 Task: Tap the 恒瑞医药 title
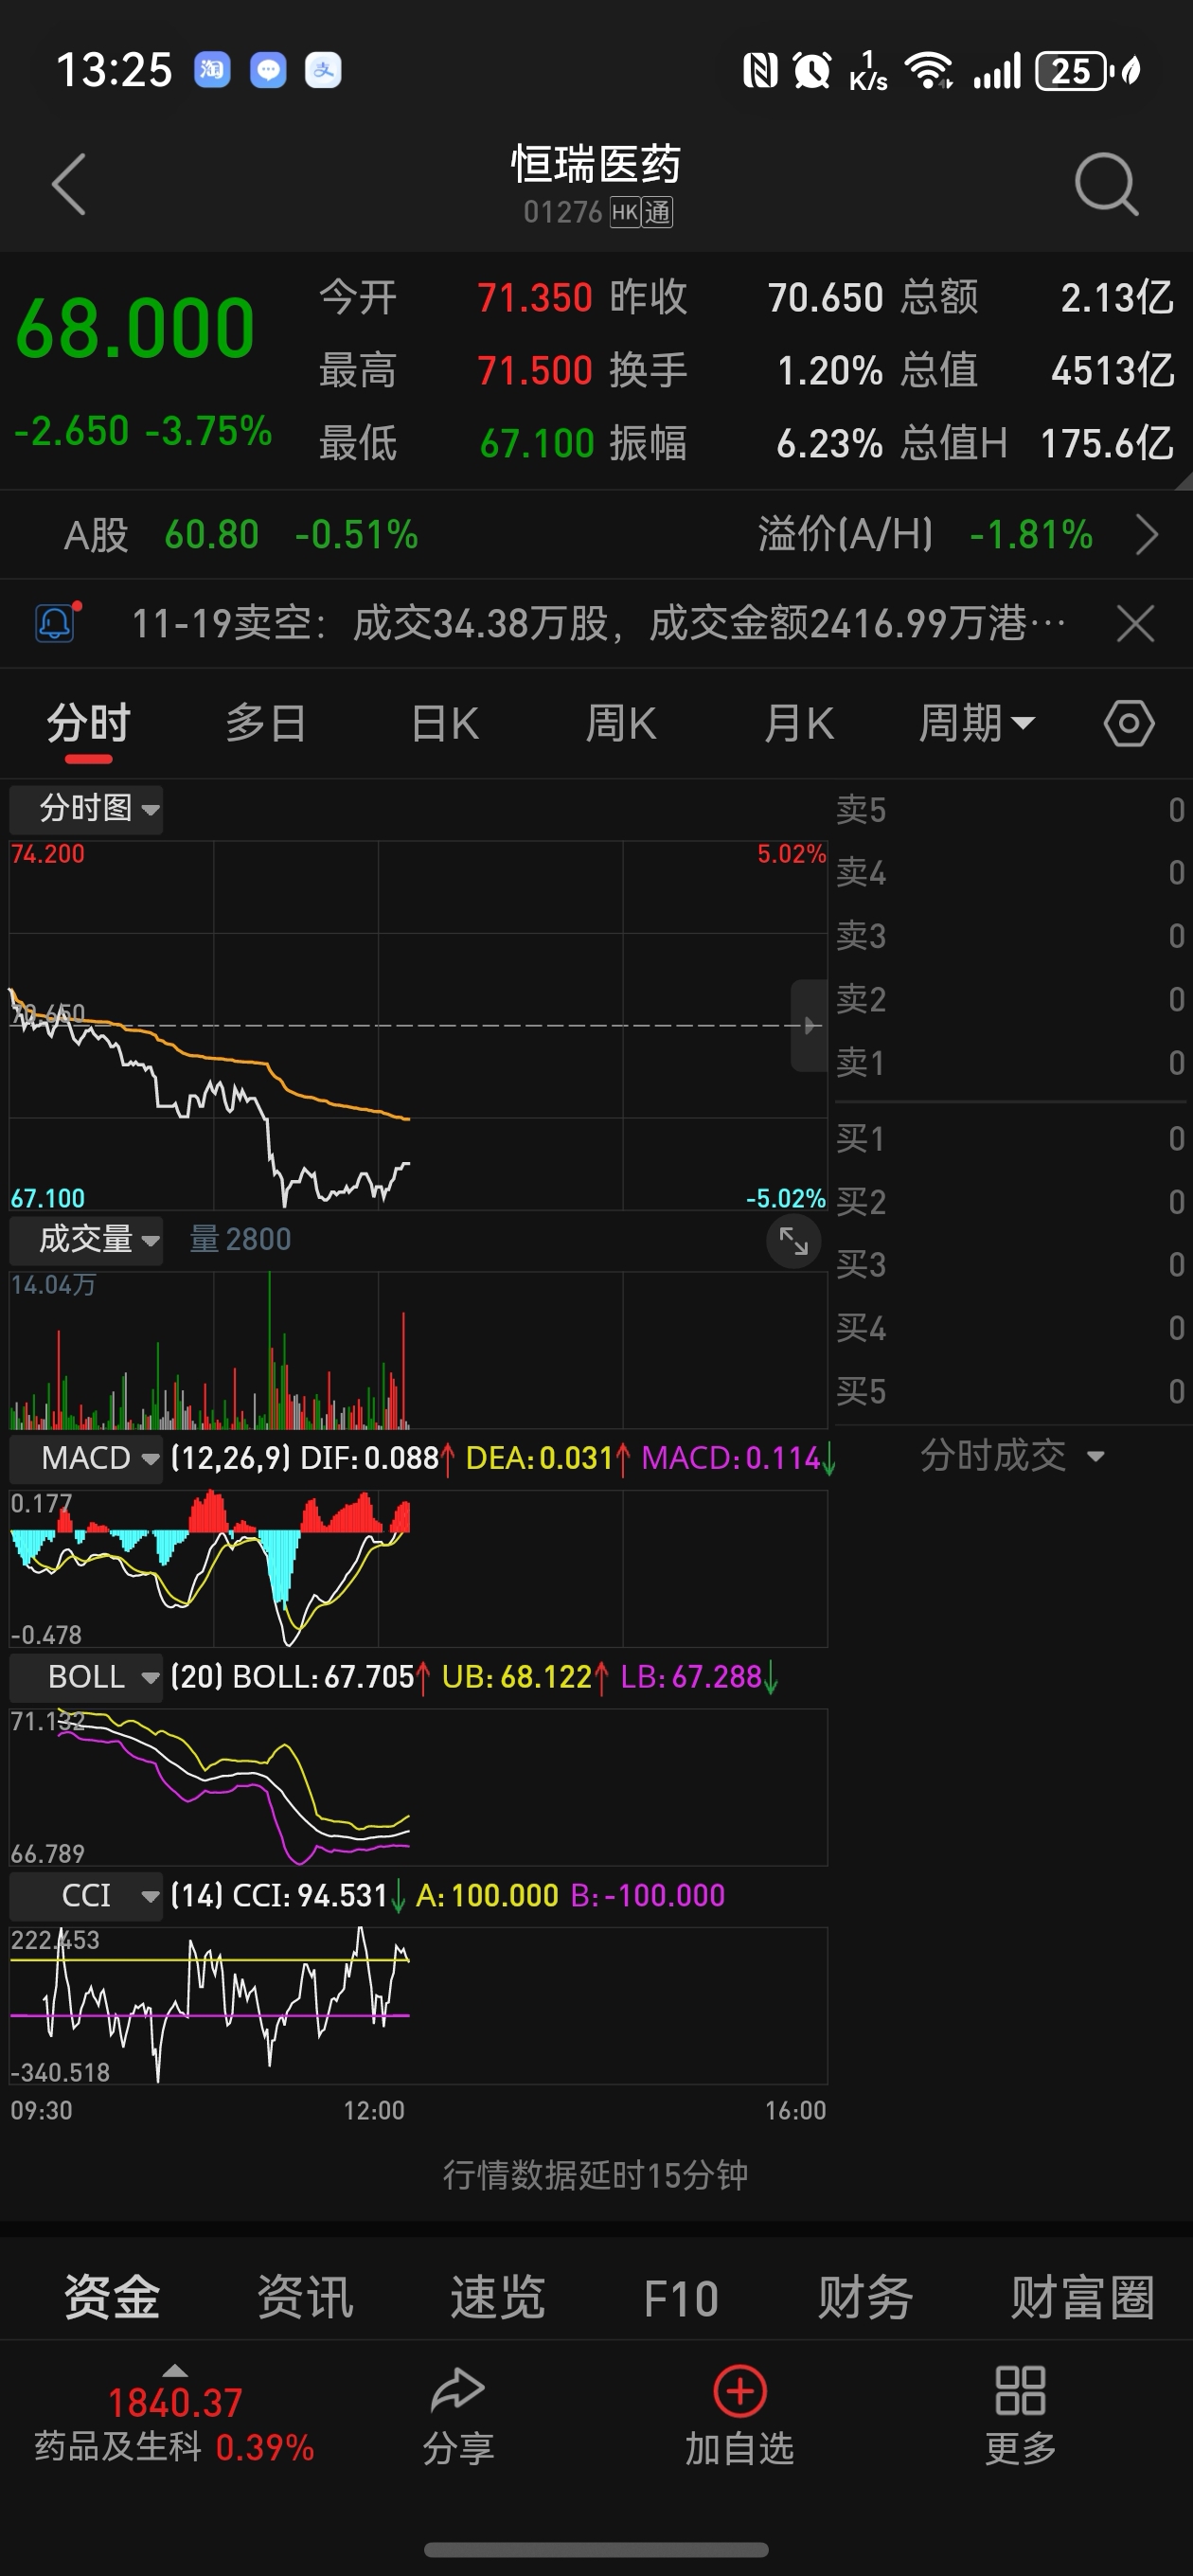coord(596,164)
